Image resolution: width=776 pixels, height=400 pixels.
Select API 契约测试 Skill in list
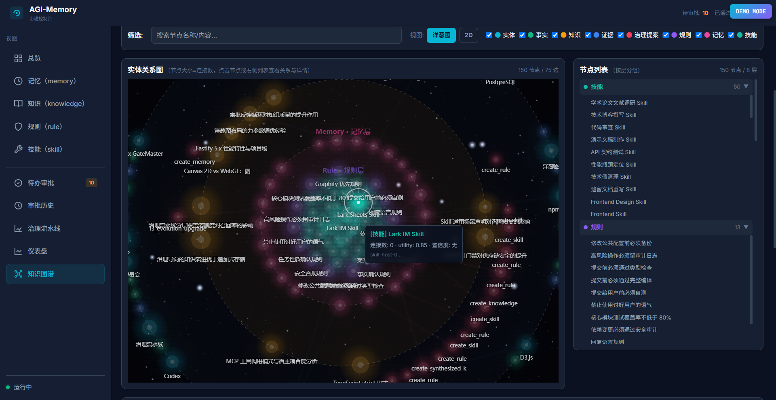(613, 152)
